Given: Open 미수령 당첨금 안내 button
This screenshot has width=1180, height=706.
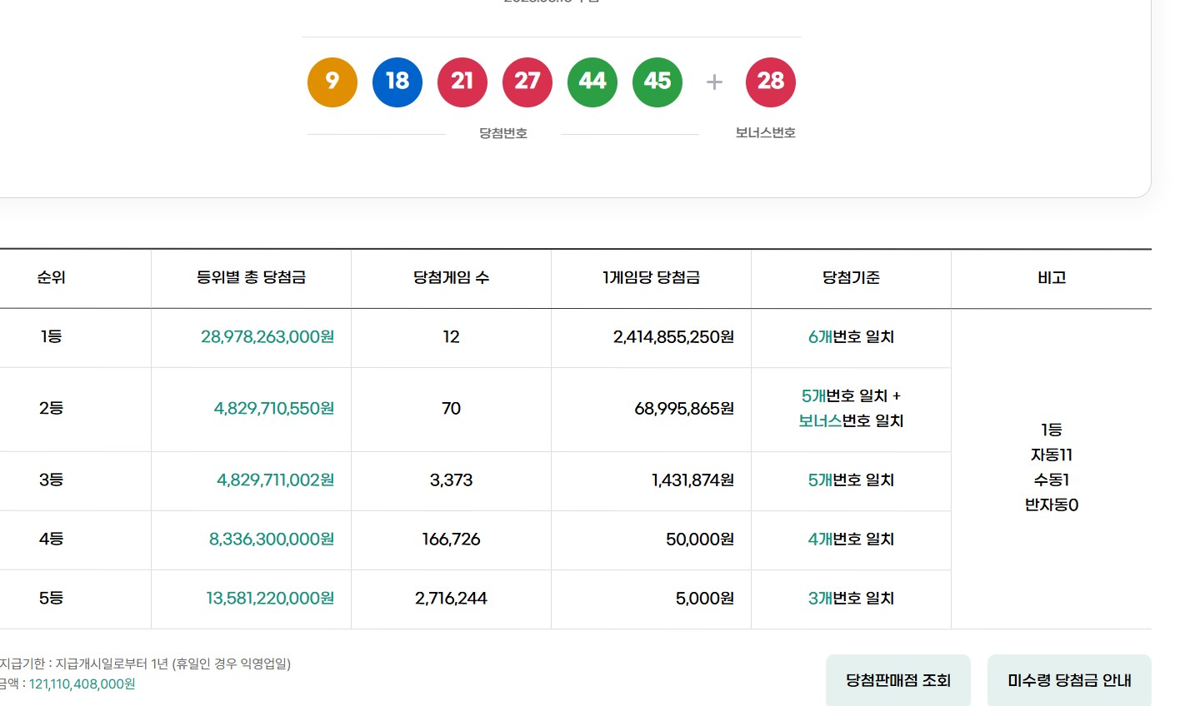Looking at the screenshot, I should click(1069, 680).
